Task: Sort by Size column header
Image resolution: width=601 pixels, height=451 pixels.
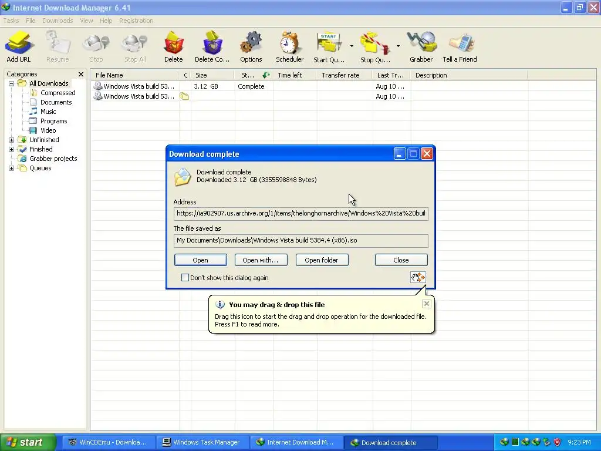Action: pyautogui.click(x=212, y=75)
